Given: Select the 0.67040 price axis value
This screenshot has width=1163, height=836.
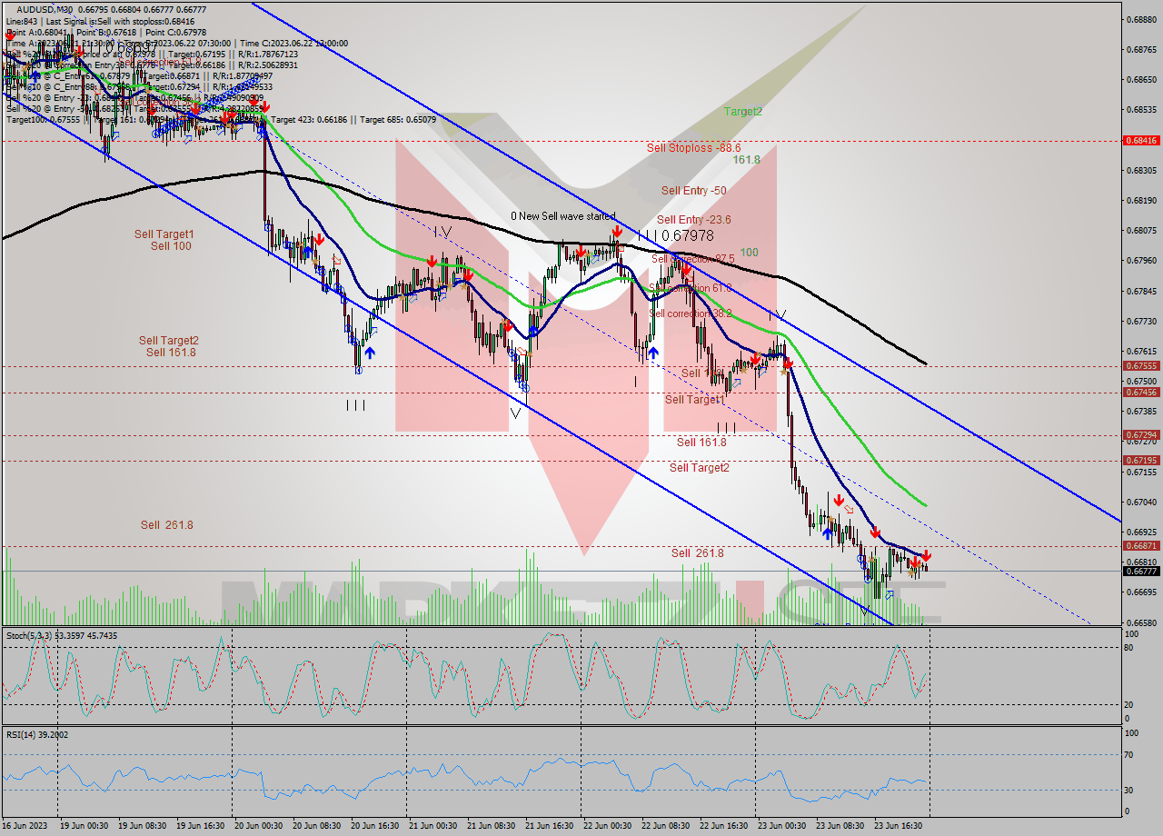Looking at the screenshot, I should click(x=1142, y=503).
